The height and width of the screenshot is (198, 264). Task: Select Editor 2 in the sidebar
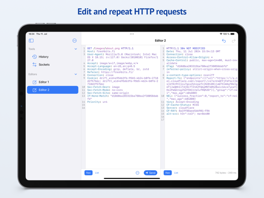(x=53, y=90)
